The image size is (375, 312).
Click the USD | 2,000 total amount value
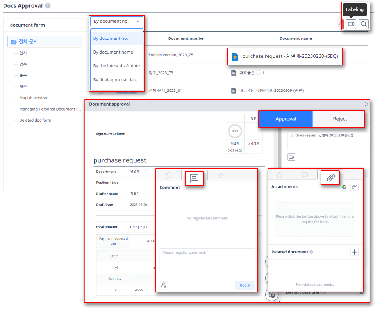139,227
